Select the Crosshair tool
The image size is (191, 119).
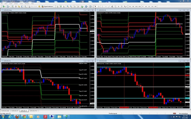point(99,6)
